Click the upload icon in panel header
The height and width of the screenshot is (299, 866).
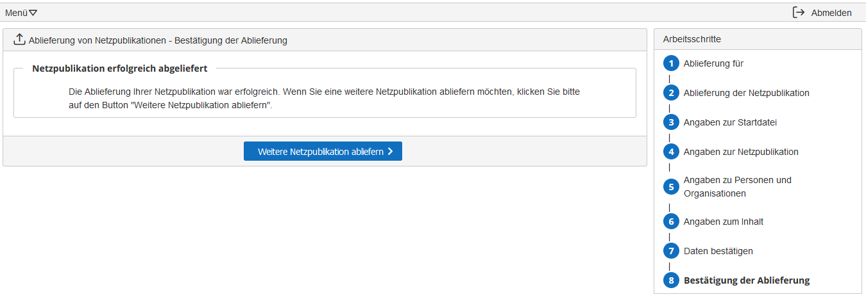click(19, 39)
